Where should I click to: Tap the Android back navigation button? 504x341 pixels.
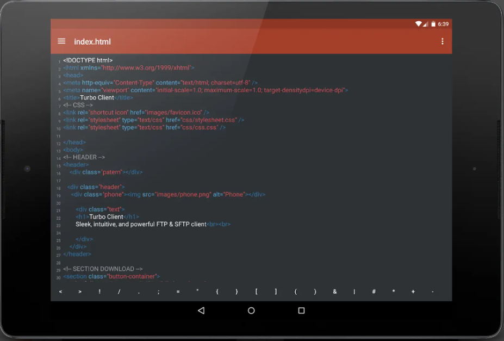click(x=201, y=311)
